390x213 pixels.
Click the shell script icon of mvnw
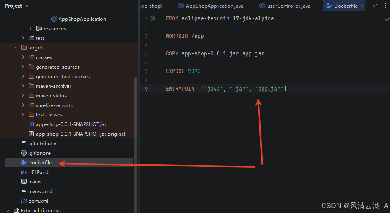tap(24, 181)
